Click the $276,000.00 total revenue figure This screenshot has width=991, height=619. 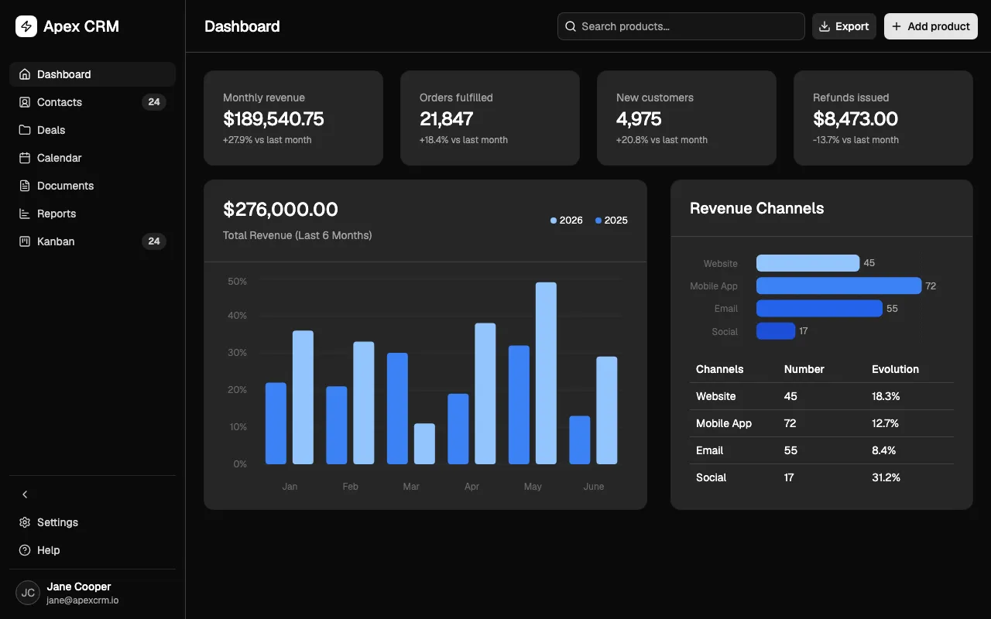coord(280,209)
